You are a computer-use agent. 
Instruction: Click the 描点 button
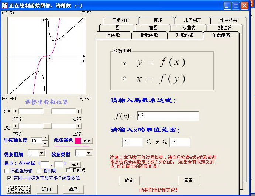(75, 165)
